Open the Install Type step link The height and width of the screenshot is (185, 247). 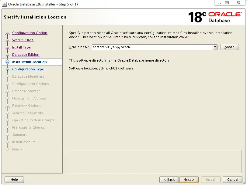pyautogui.click(x=21, y=47)
